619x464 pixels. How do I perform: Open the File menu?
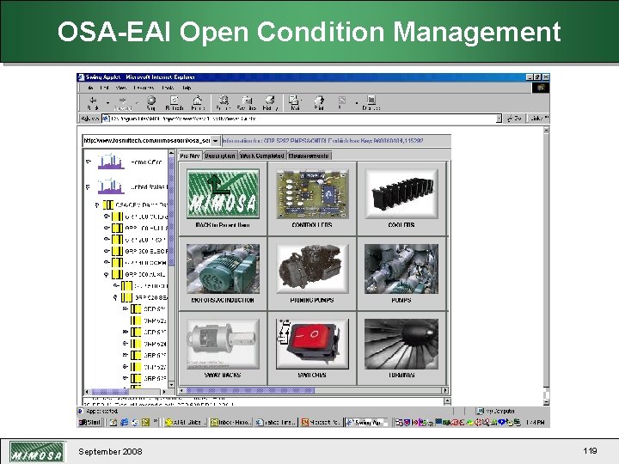coord(90,88)
